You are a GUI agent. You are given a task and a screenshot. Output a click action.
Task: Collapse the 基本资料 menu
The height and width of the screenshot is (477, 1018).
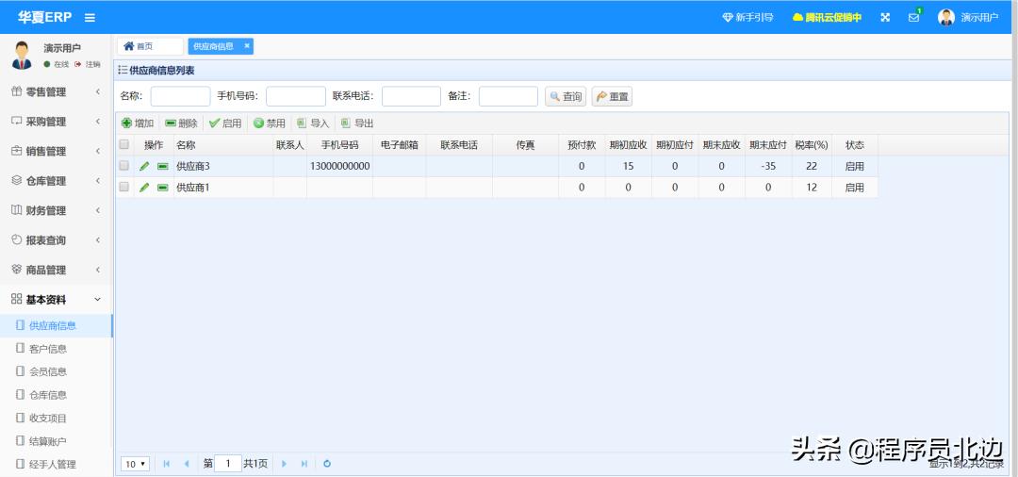56,299
